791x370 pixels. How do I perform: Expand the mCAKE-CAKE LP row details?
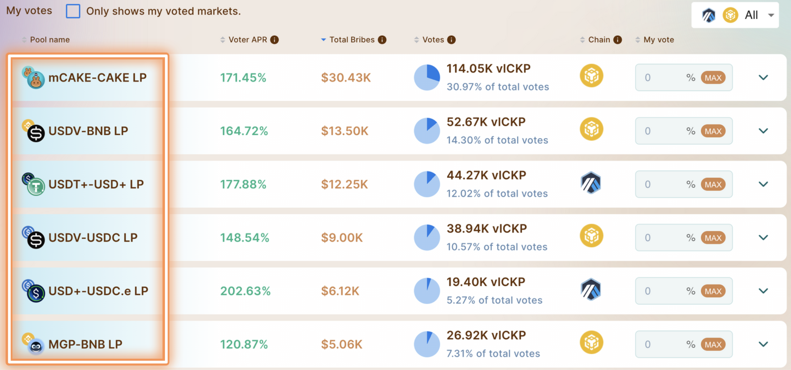[763, 78]
